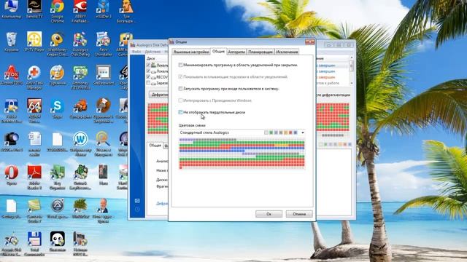Switch to the Планировщик tab
This screenshot has height=262, width=467.
[x=260, y=52]
